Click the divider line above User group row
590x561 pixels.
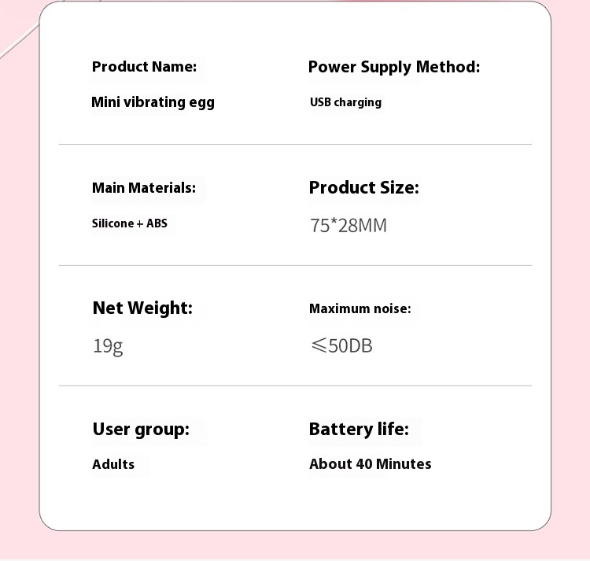pyautogui.click(x=295, y=386)
